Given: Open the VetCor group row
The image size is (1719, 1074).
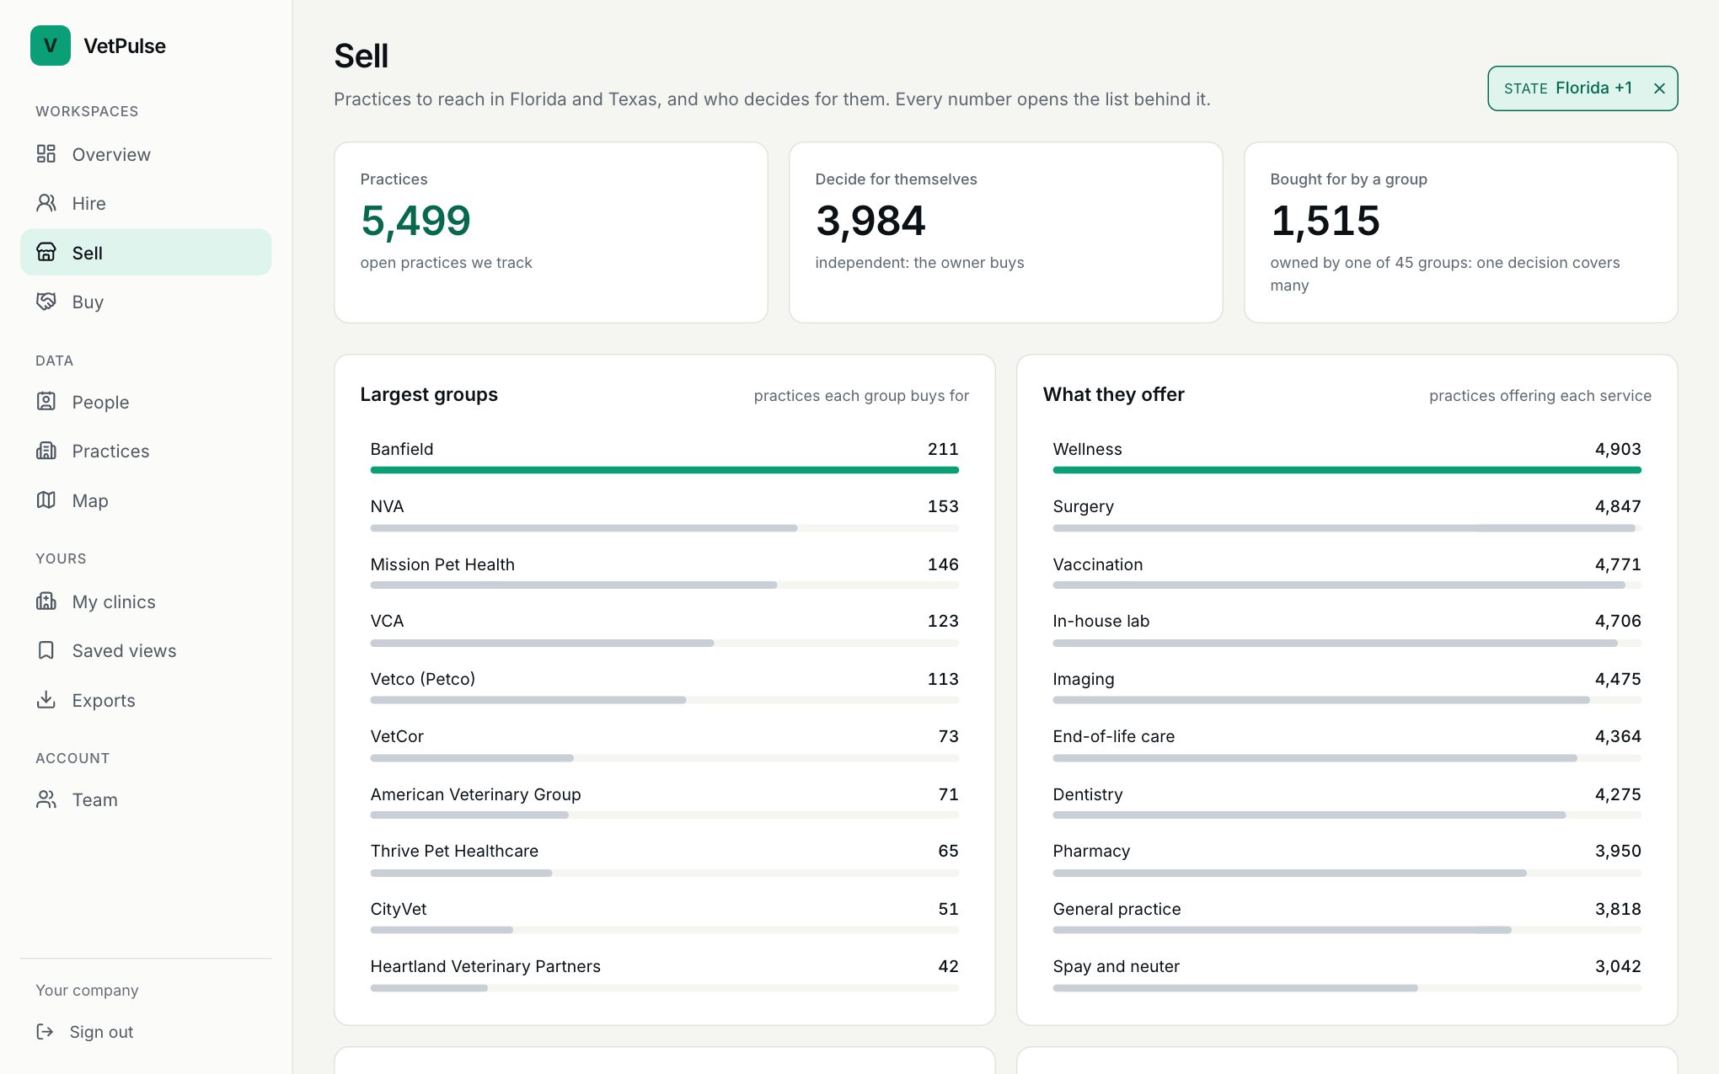Looking at the screenshot, I should click(x=664, y=745).
